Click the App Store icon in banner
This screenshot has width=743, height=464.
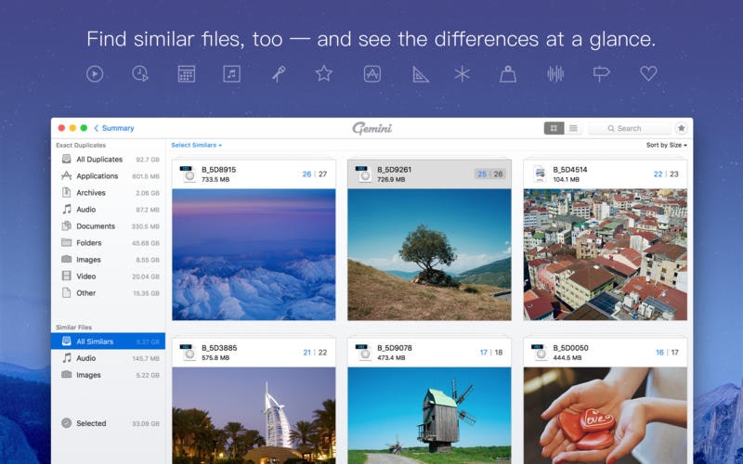pyautogui.click(x=372, y=74)
